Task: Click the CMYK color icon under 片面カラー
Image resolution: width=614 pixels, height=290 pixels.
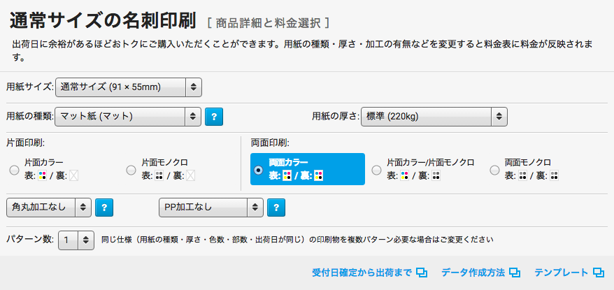Action: (42, 175)
